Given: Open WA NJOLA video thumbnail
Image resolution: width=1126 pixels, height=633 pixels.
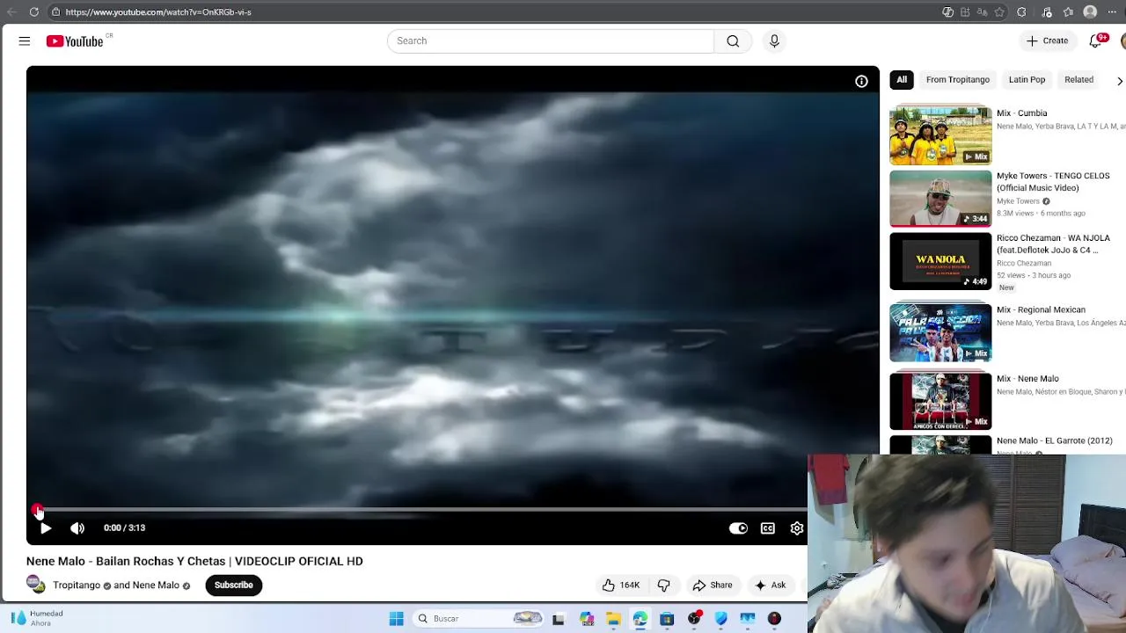Looking at the screenshot, I should [x=940, y=261].
